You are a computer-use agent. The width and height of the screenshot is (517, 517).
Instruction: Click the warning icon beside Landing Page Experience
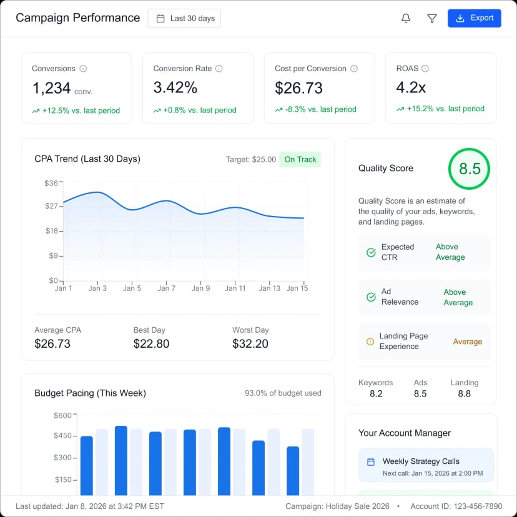tap(370, 342)
